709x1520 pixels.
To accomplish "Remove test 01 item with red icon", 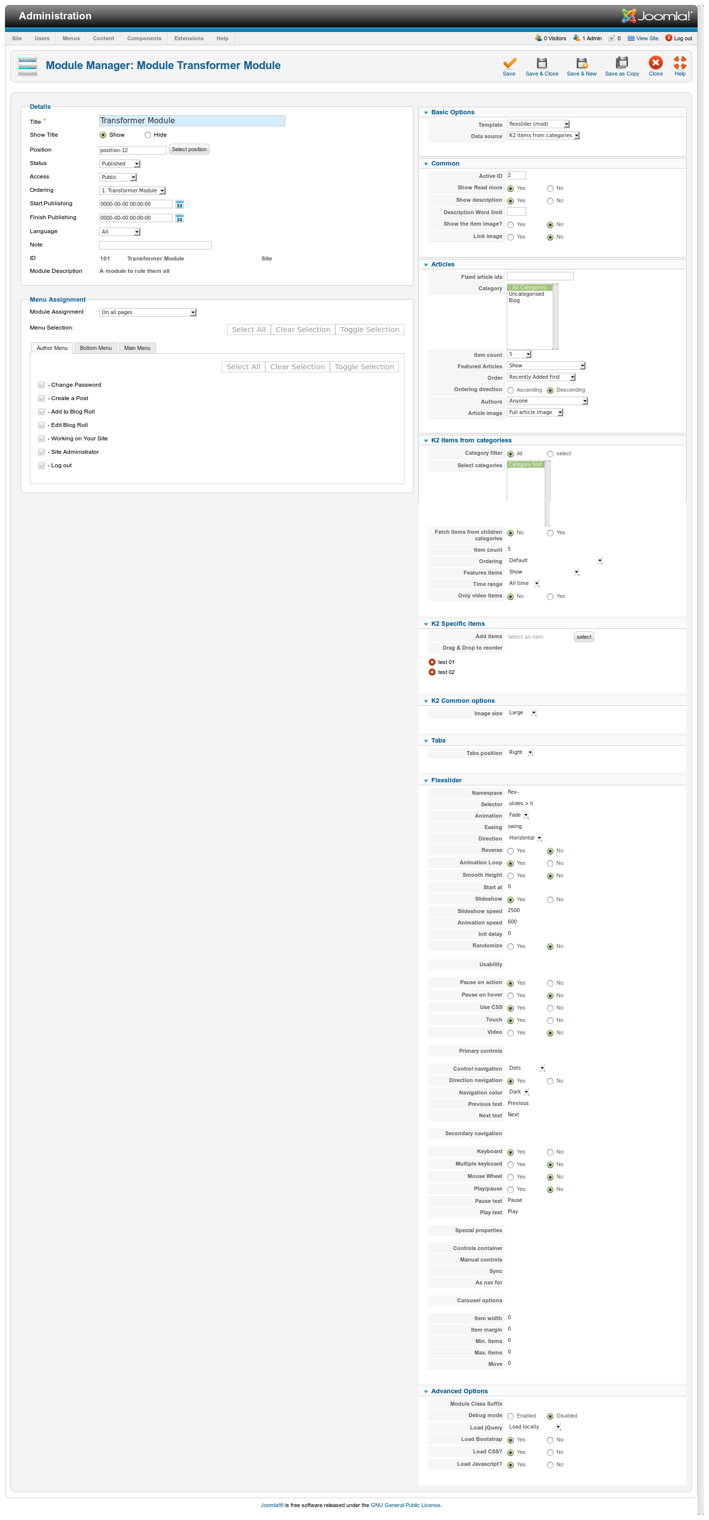I will pos(432,662).
